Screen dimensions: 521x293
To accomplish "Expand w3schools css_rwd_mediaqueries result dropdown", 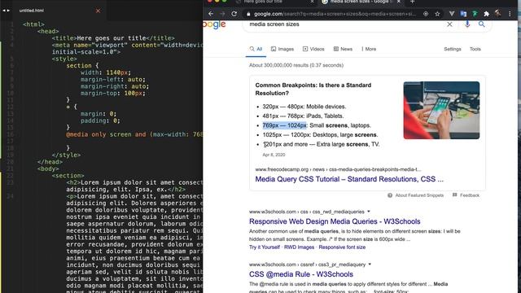I will pos(369,212).
